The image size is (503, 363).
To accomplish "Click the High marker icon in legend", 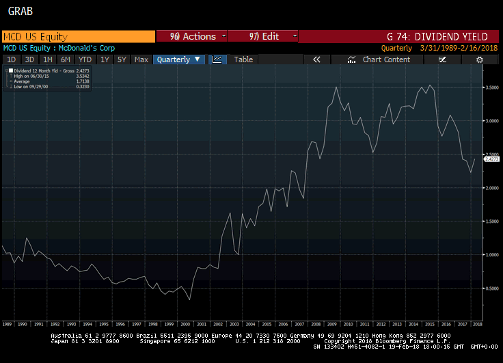I will click(x=10, y=76).
